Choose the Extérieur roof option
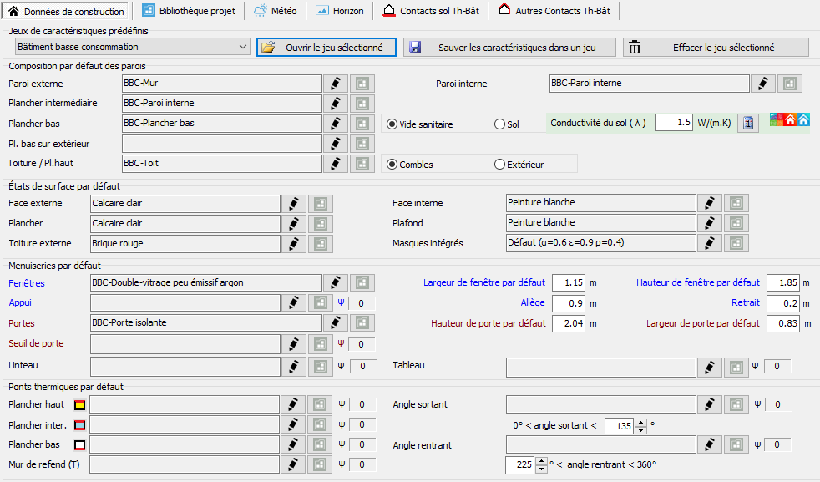 click(x=499, y=165)
